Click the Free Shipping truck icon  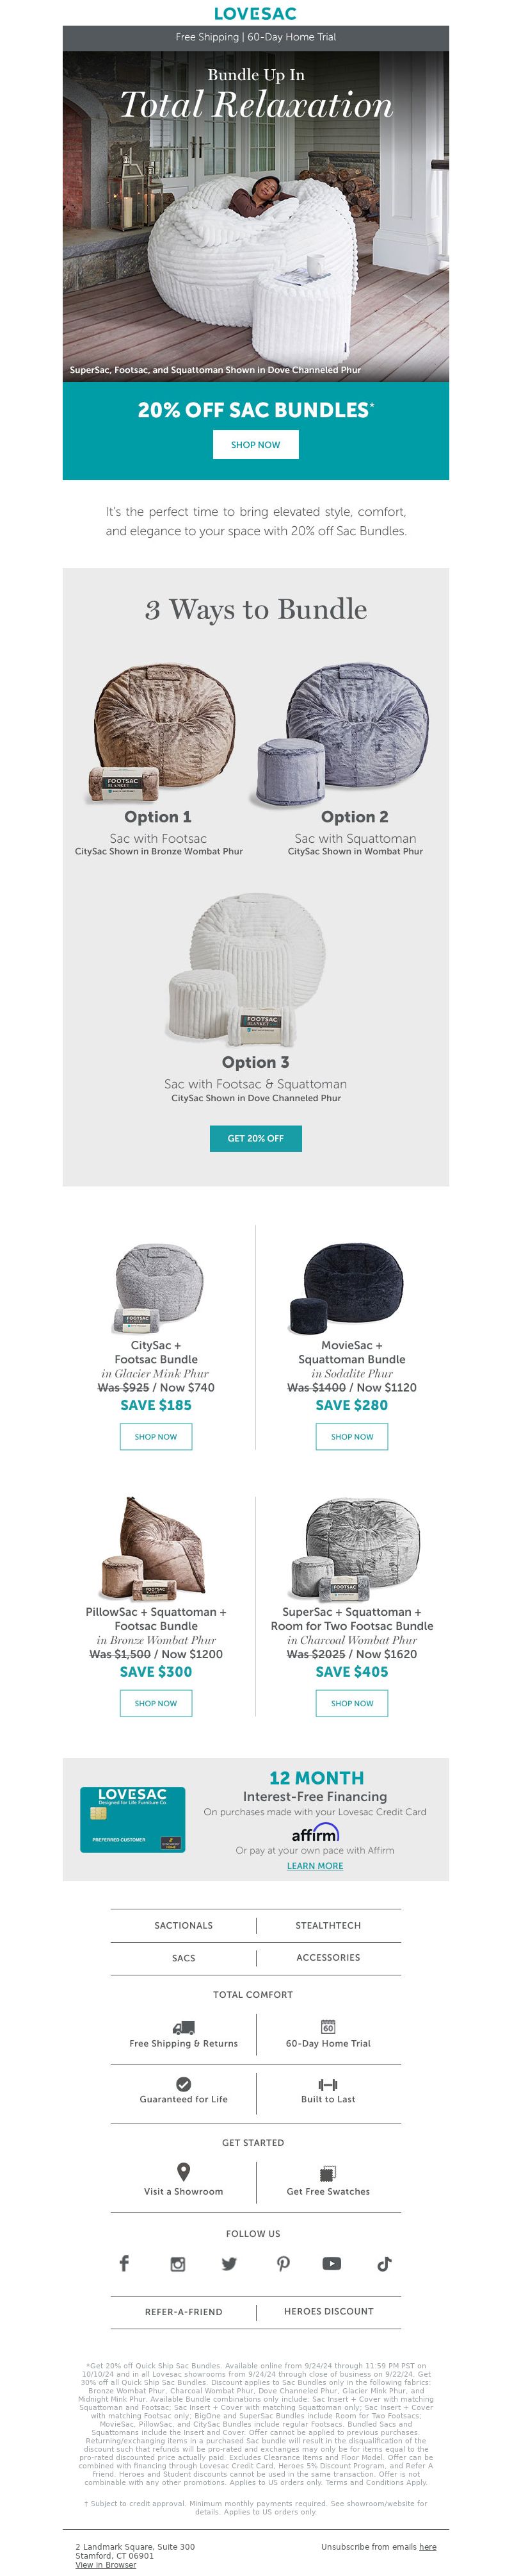(184, 2027)
